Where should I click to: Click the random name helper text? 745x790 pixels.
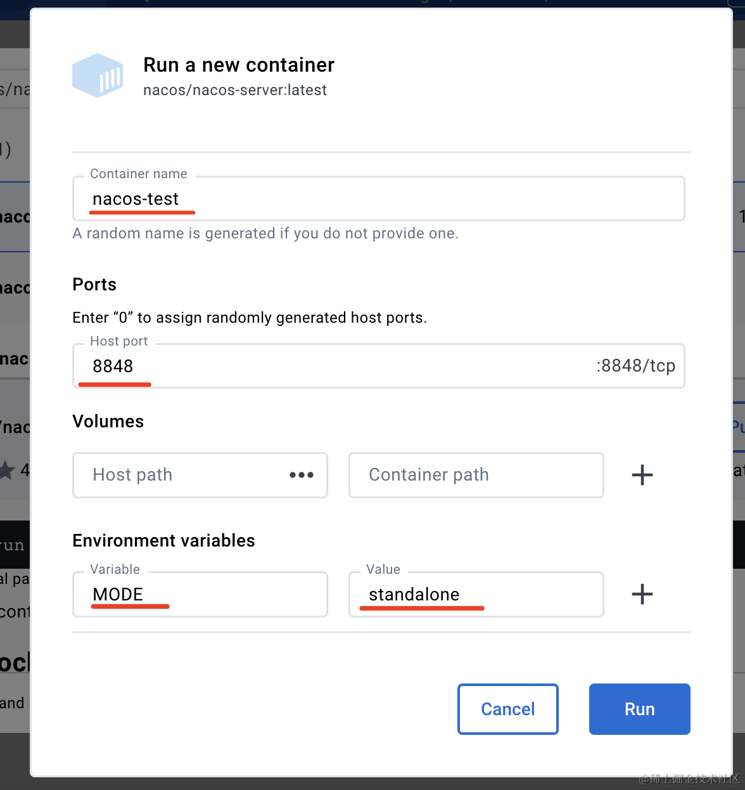click(x=265, y=233)
